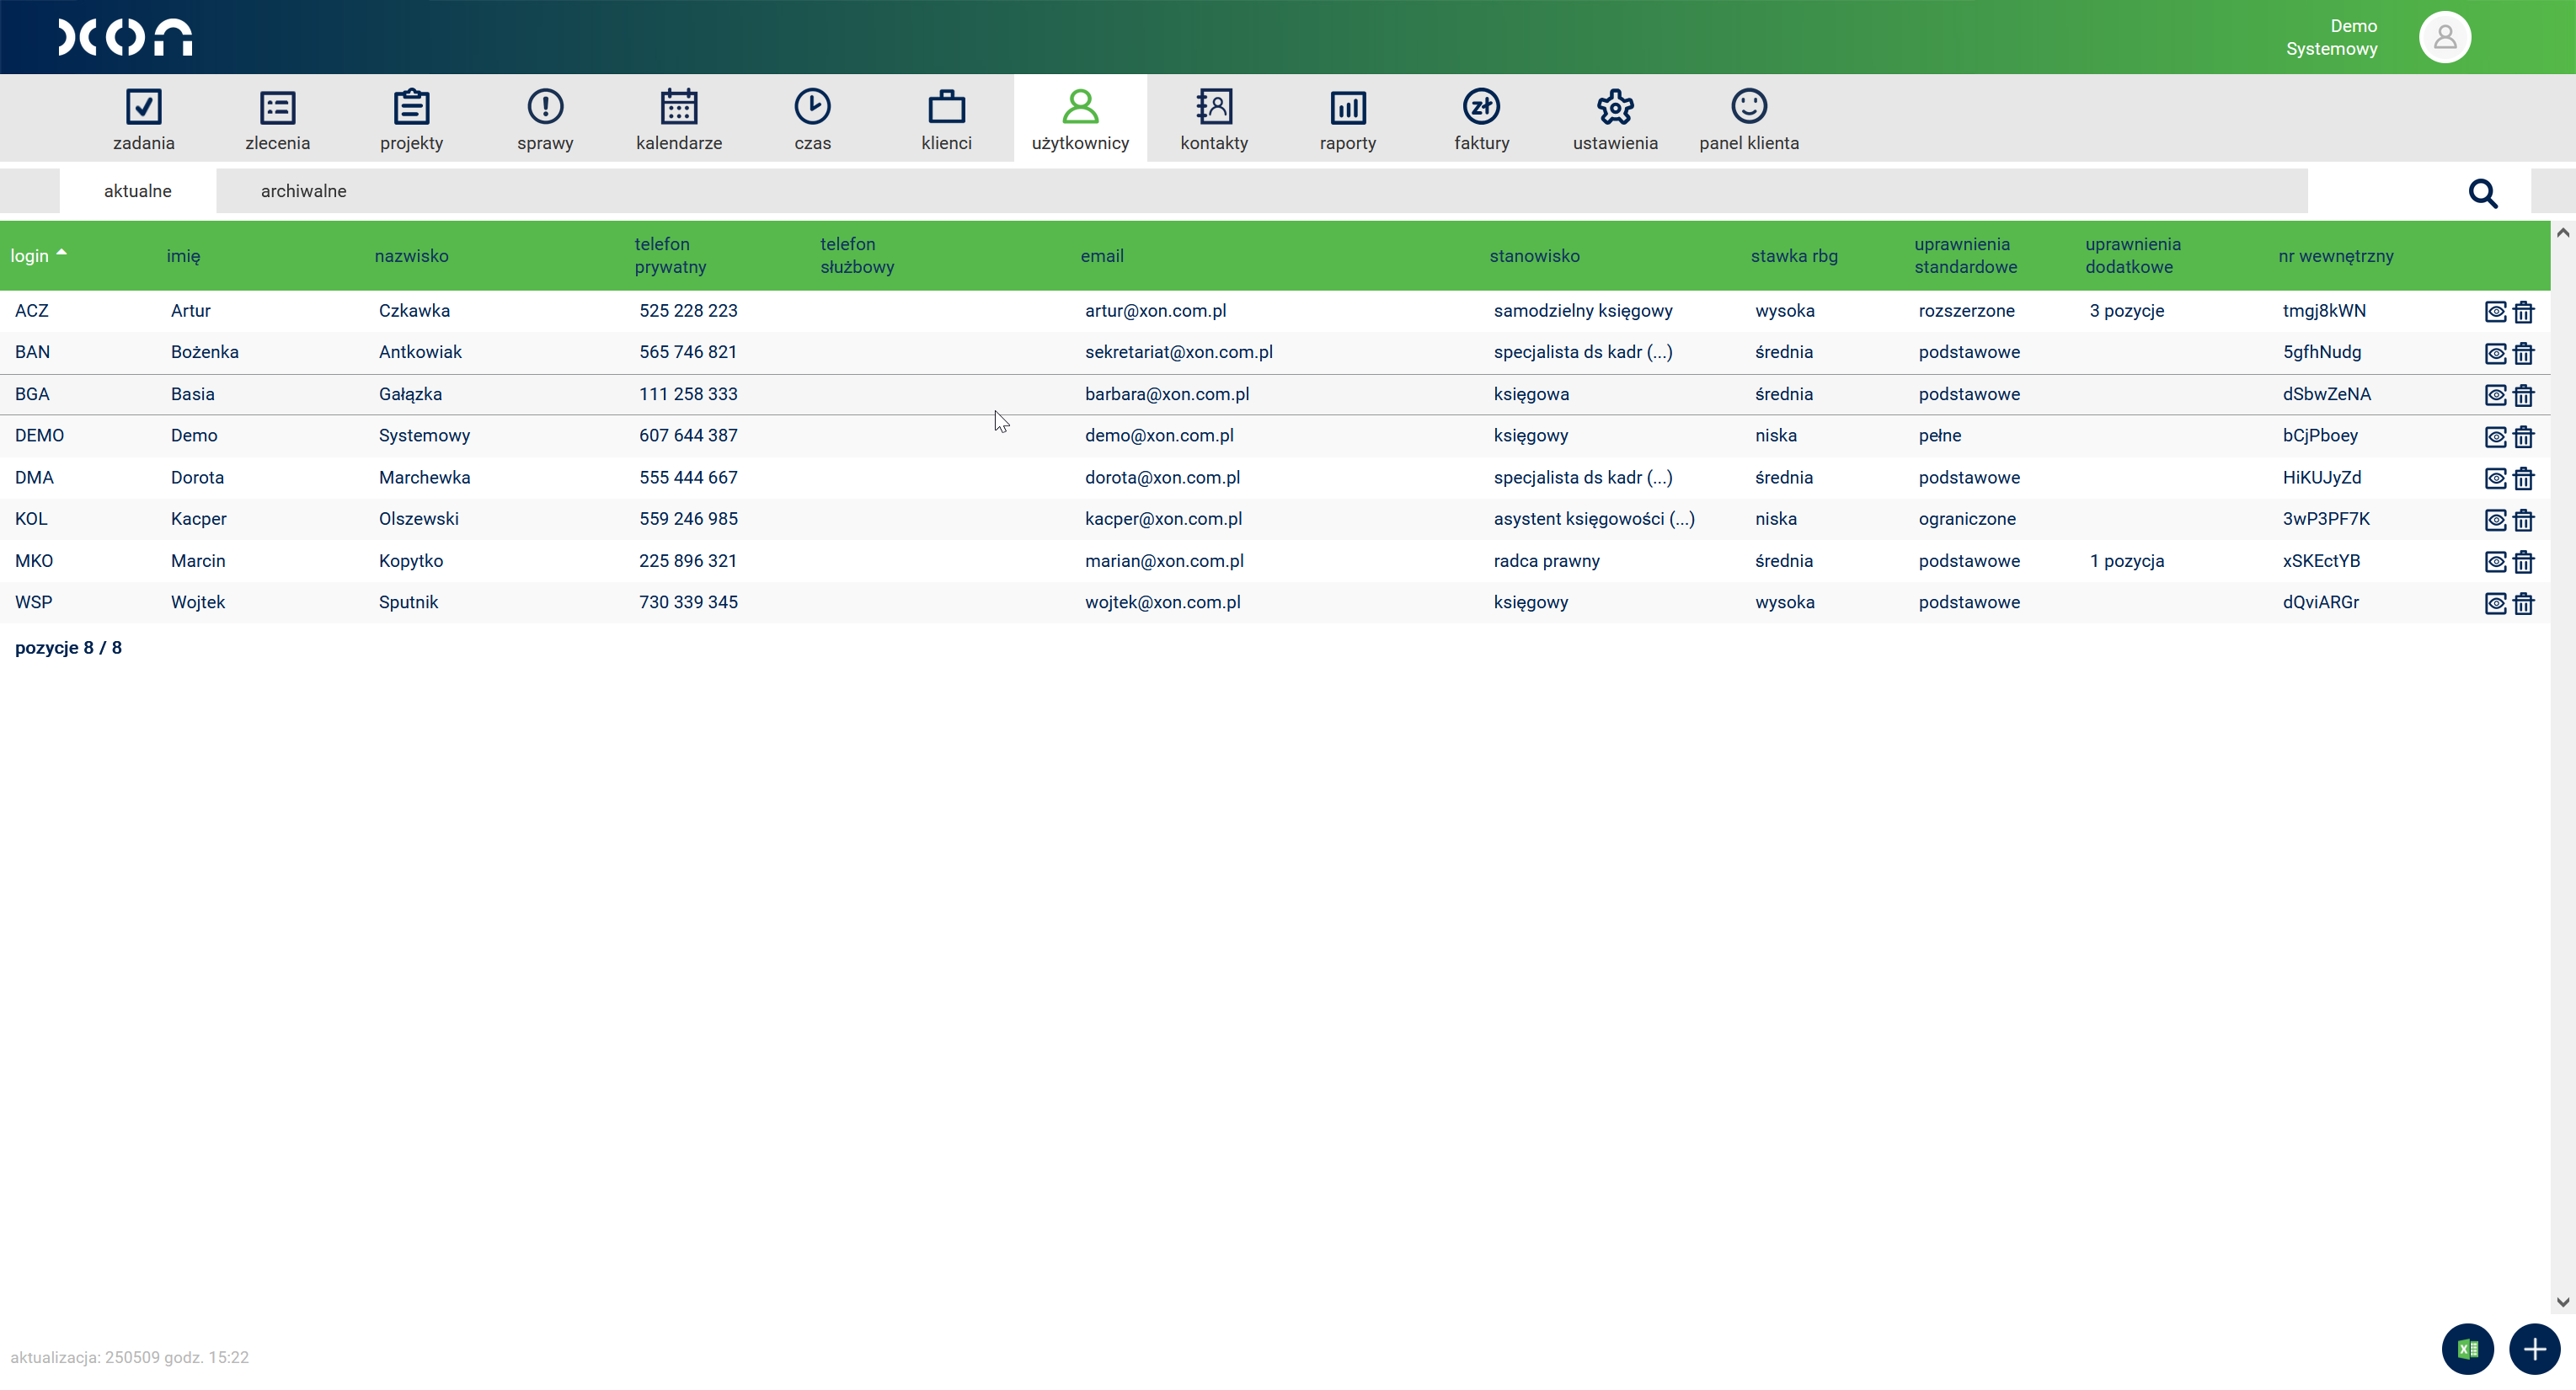Delete user BAN with trash icon

click(x=2523, y=353)
